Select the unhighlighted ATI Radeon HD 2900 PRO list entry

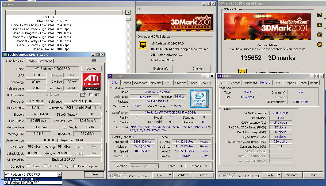(x=33, y=183)
